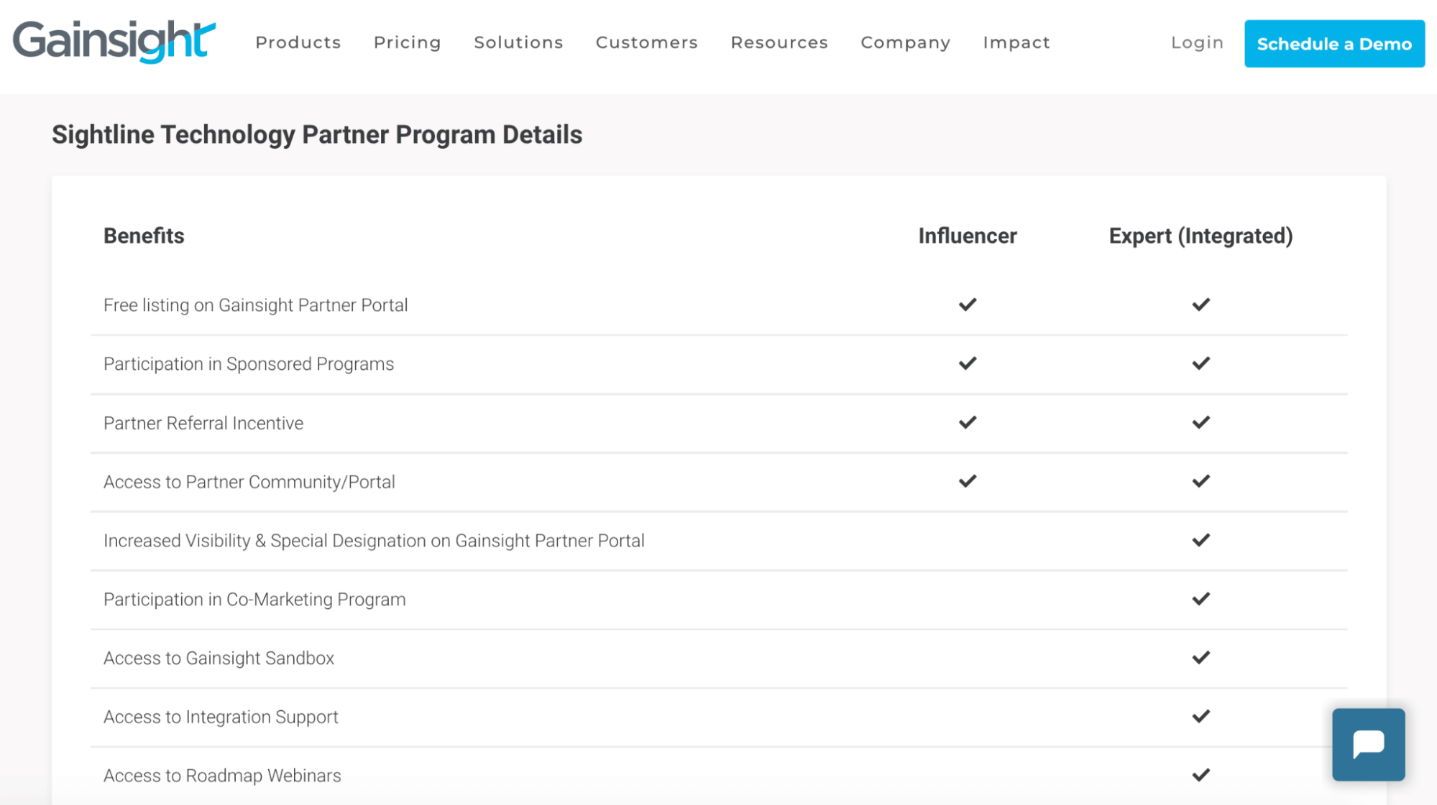Go to the Pricing page
Viewport: 1437px width, 805px height.
(408, 42)
